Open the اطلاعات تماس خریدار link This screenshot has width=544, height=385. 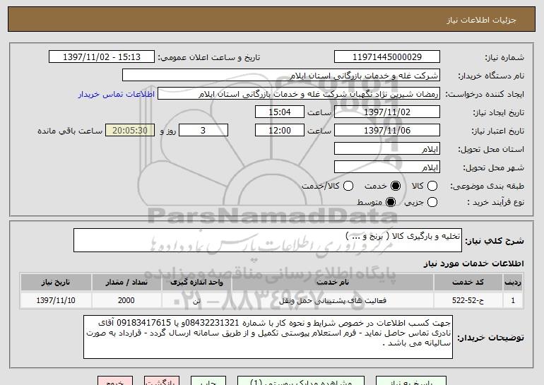pyautogui.click(x=117, y=95)
